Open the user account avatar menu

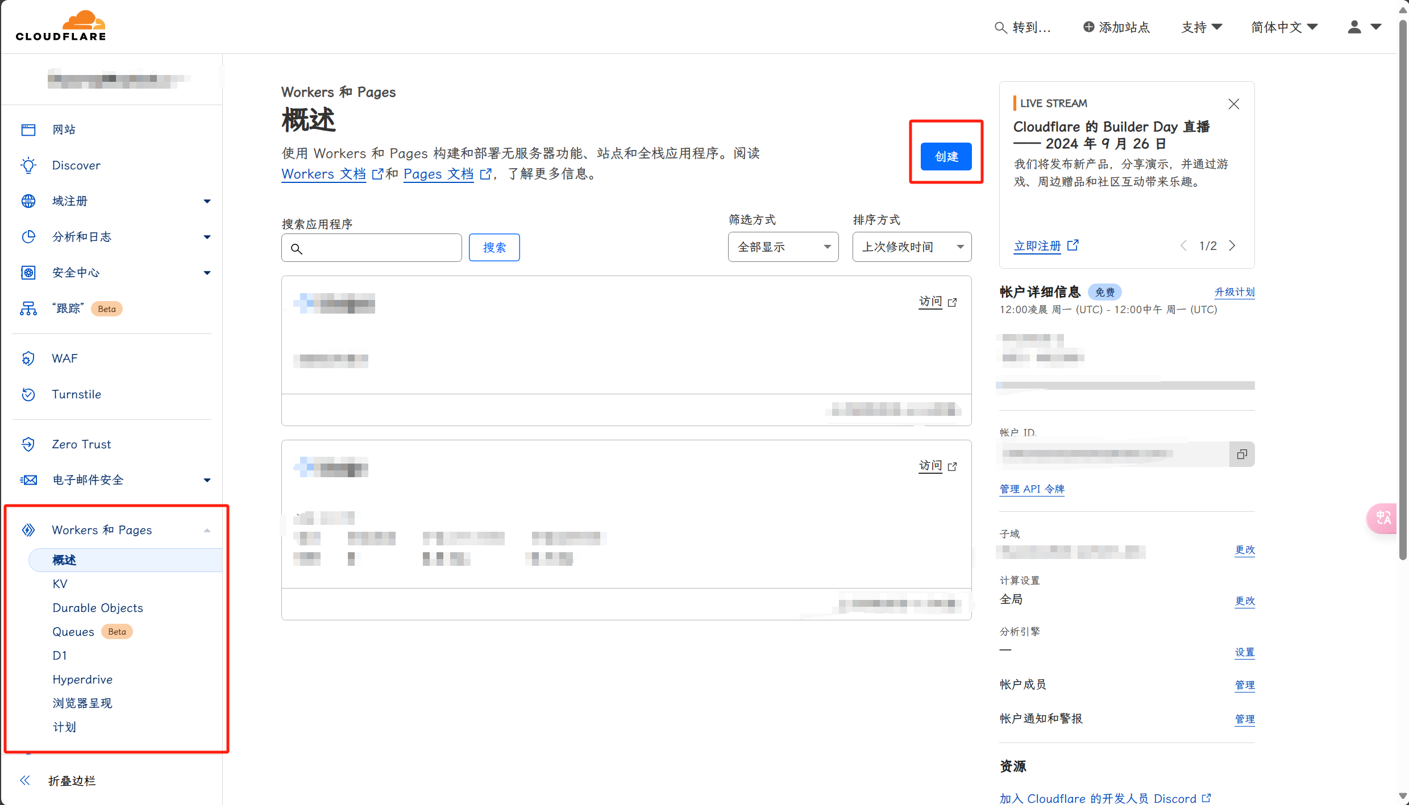coord(1364,27)
